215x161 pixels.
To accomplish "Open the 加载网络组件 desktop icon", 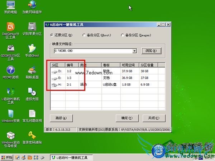I will pyautogui.click(x=32, y=7).
